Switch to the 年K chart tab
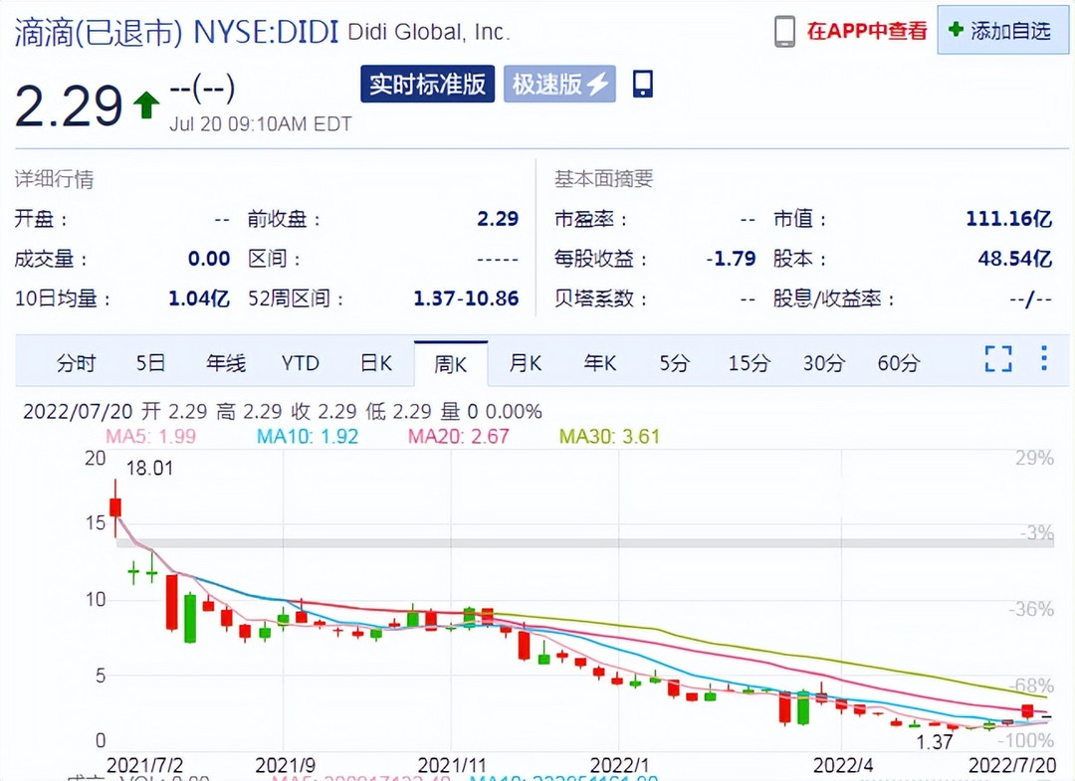 coord(600,362)
